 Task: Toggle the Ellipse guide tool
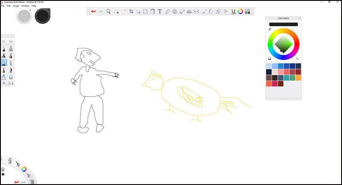click(175, 12)
